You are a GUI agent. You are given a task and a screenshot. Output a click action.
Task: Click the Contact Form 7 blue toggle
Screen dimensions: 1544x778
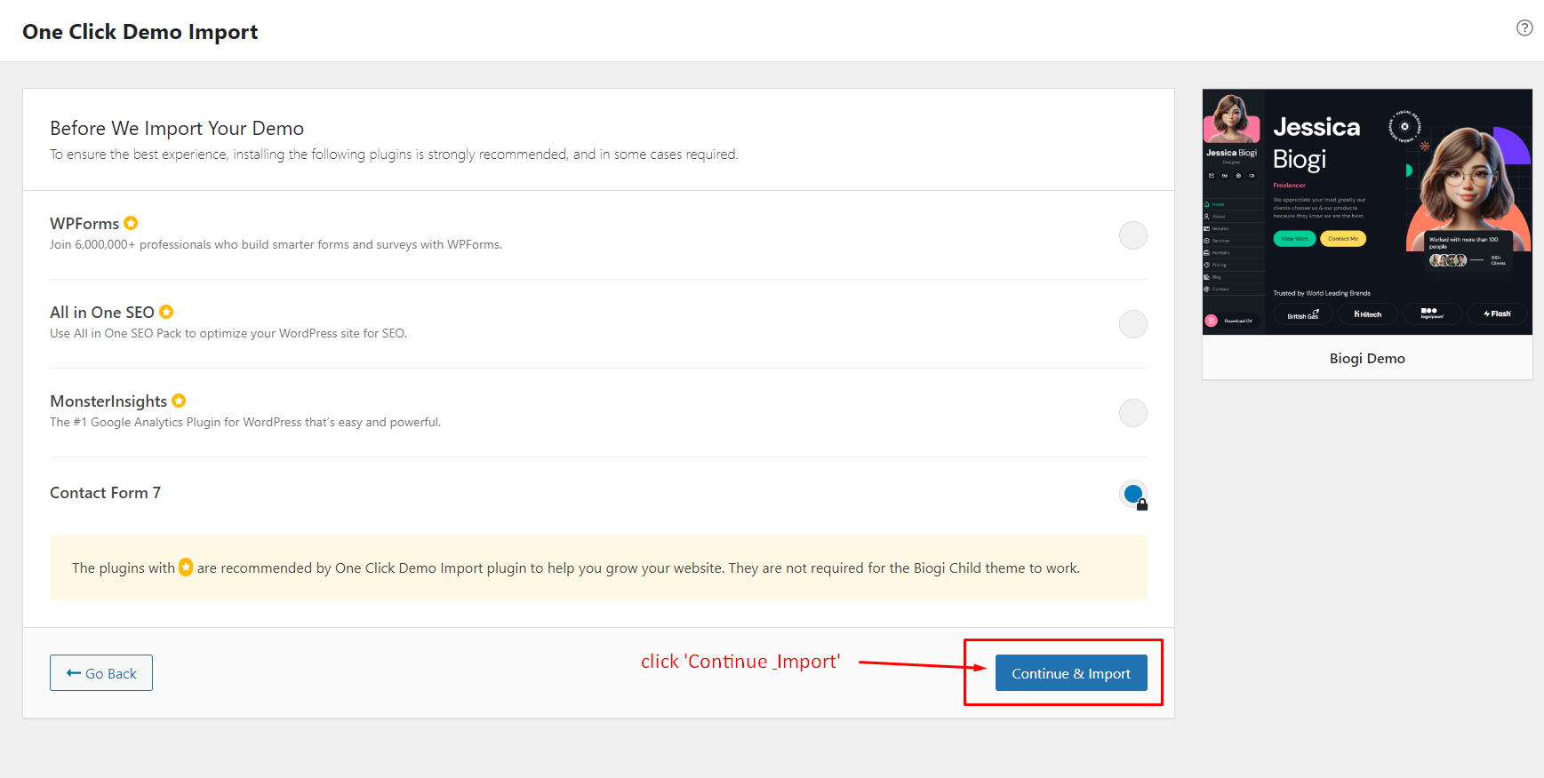pyautogui.click(x=1132, y=494)
